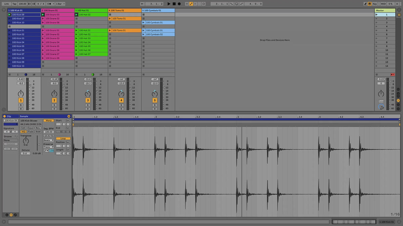
Task: Expand the Preserve Trans dropdown
Action: click(x=48, y=147)
